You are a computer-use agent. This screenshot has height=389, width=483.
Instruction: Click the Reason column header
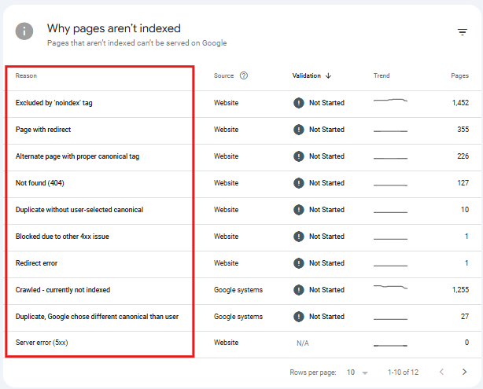(26, 75)
